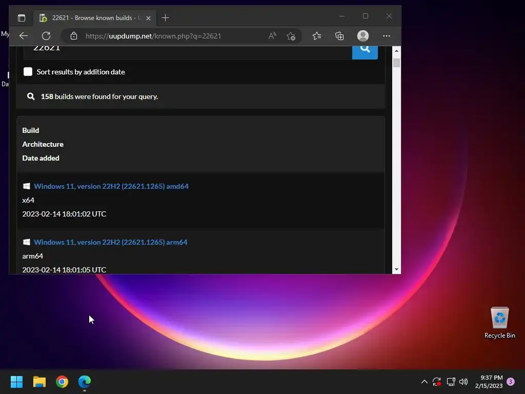This screenshot has height=394, width=525.
Task: Minimize the Edge browser window
Action: [342, 16]
